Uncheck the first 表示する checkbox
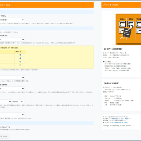The height and width of the screenshot is (141, 141). point(20,55)
